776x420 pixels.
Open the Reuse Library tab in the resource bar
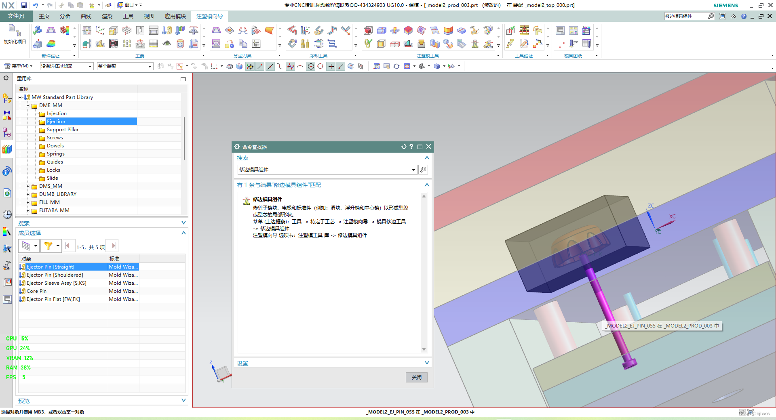click(x=7, y=149)
